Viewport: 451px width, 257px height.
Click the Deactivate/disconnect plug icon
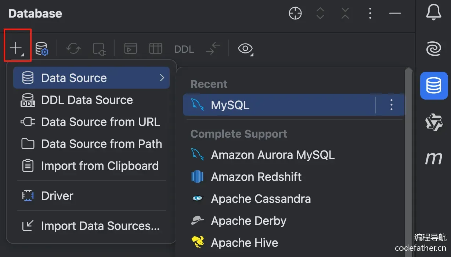pos(99,49)
